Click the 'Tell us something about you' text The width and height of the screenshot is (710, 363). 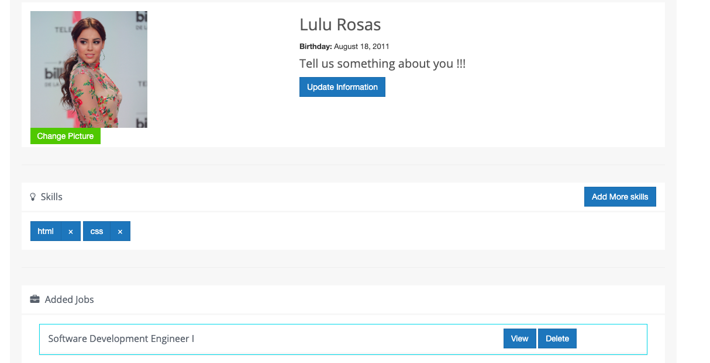click(x=382, y=64)
